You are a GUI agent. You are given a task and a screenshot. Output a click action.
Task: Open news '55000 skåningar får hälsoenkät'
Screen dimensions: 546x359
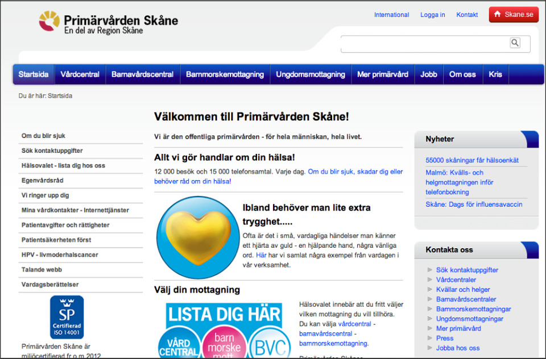pos(472,160)
